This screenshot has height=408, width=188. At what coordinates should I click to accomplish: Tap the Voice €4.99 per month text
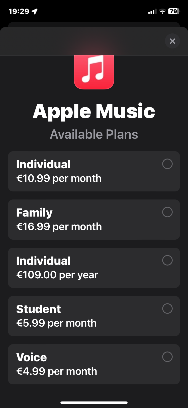57,371
